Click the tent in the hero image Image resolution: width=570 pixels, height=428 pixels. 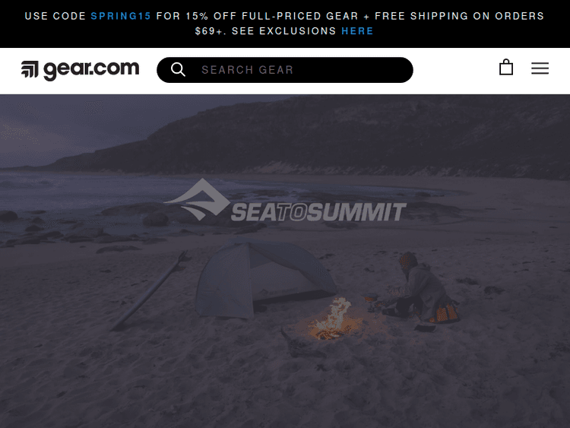pos(265,278)
